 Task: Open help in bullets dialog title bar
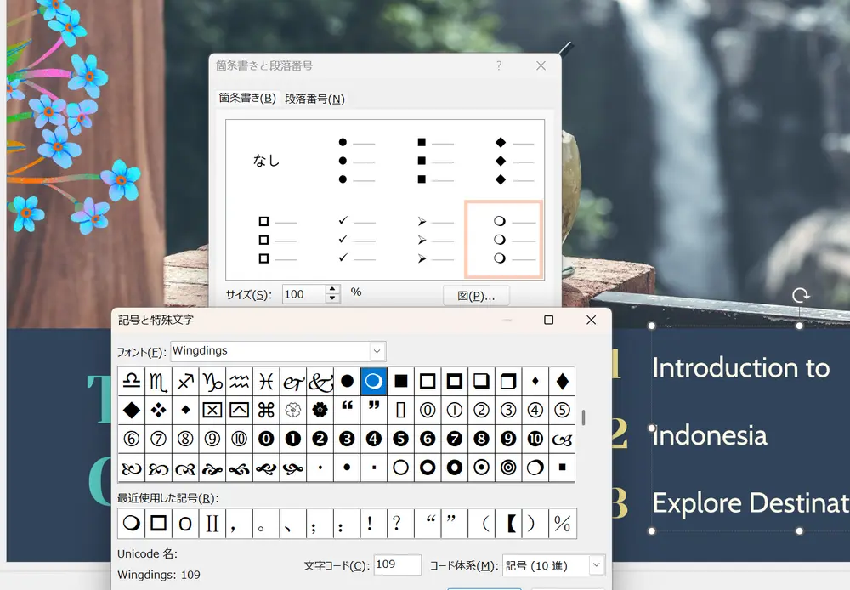[499, 65]
